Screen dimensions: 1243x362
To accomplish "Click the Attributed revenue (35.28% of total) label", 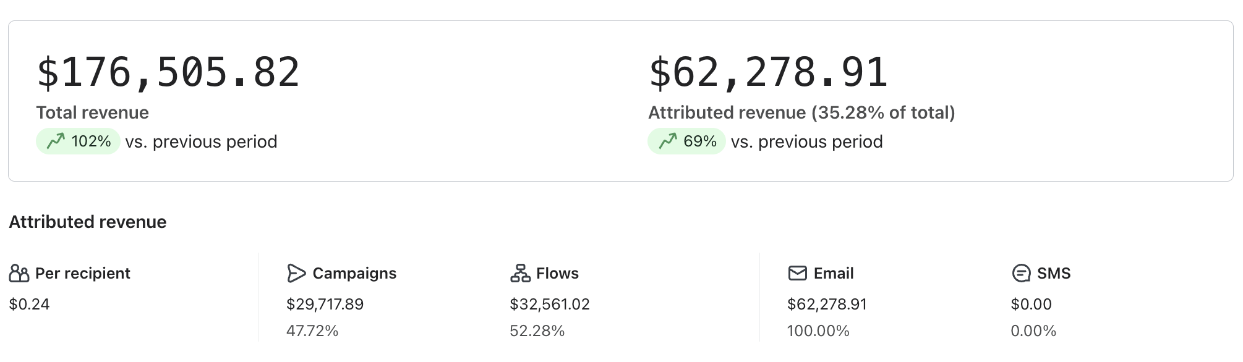I will (801, 112).
